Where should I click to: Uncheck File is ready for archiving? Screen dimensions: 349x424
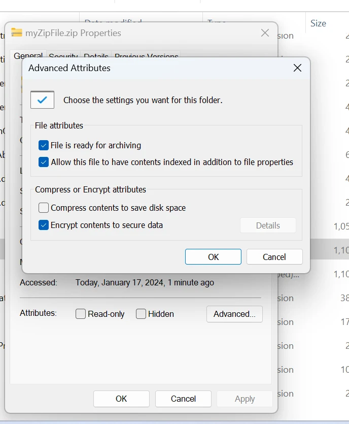click(44, 146)
